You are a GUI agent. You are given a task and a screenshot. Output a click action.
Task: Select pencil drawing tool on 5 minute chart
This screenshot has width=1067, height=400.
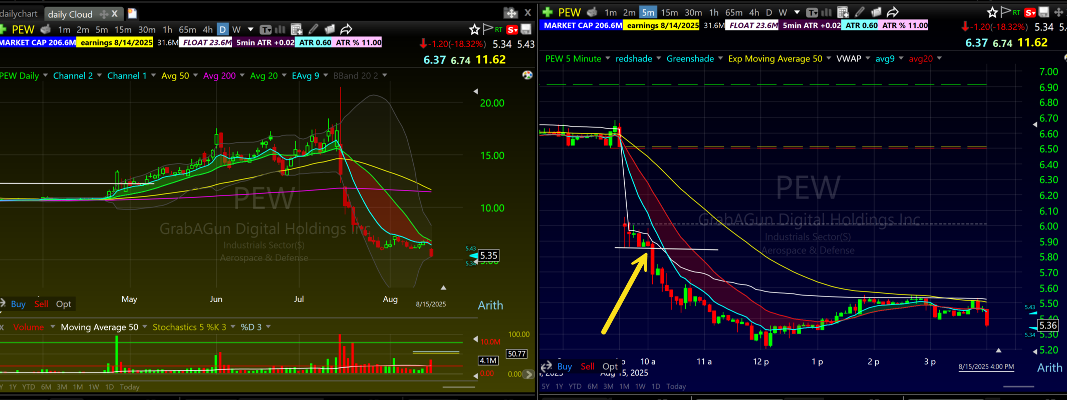(x=860, y=12)
